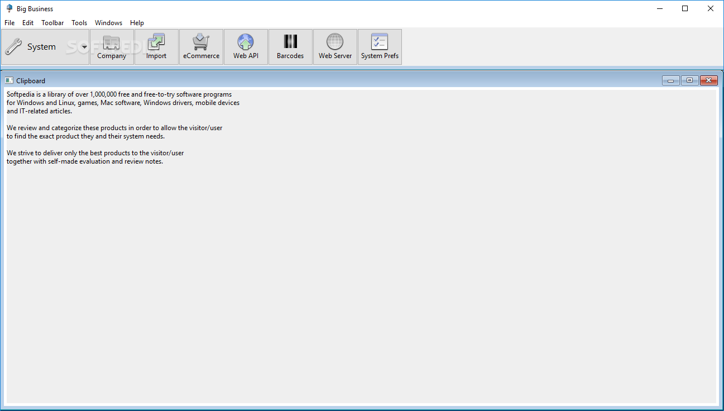Screen dimensions: 724x411
Task: Click the line "to find the exact product"
Action: click(85, 136)
